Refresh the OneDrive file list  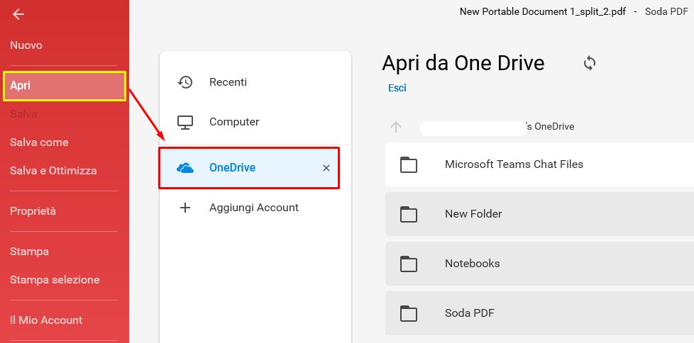pos(590,63)
